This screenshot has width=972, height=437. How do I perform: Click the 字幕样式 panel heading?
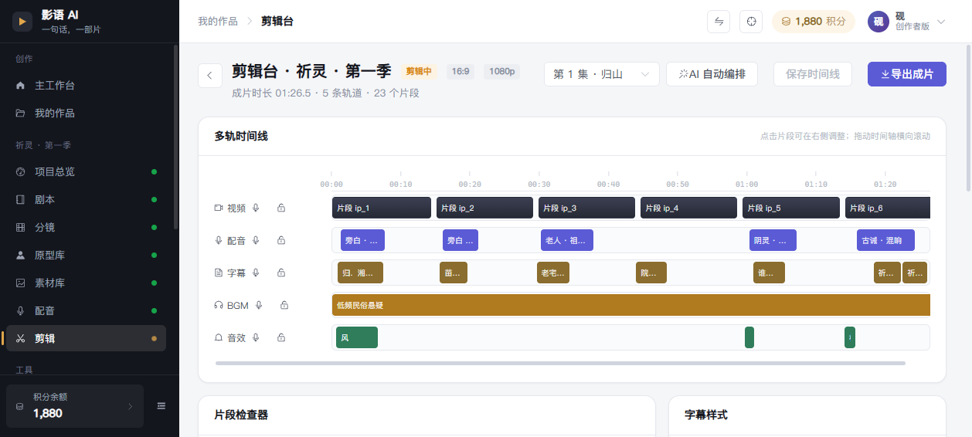click(706, 415)
